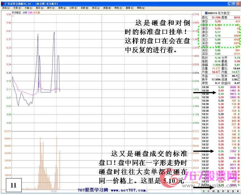The width and height of the screenshot is (241, 194).
Task: Switch to the 价 tab in the tick panel
Action: click(x=208, y=191)
